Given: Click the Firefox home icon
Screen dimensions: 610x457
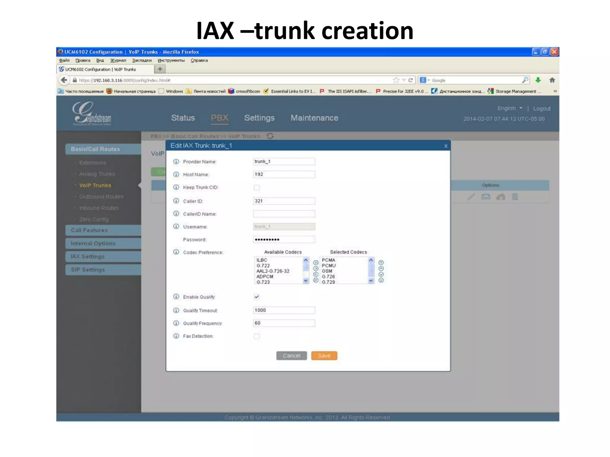Looking at the screenshot, I should tap(552, 80).
